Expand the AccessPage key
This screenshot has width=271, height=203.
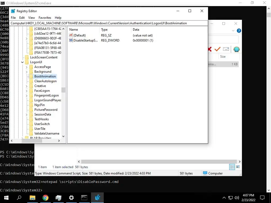point(26,67)
